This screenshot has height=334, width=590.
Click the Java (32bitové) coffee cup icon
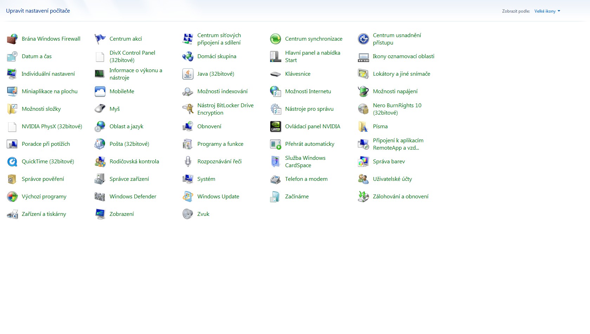[x=188, y=74]
